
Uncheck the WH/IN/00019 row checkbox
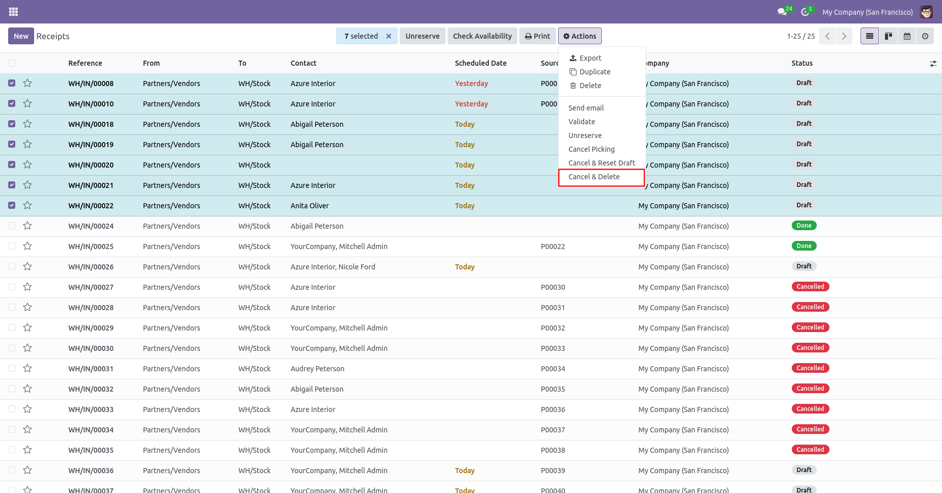point(12,144)
